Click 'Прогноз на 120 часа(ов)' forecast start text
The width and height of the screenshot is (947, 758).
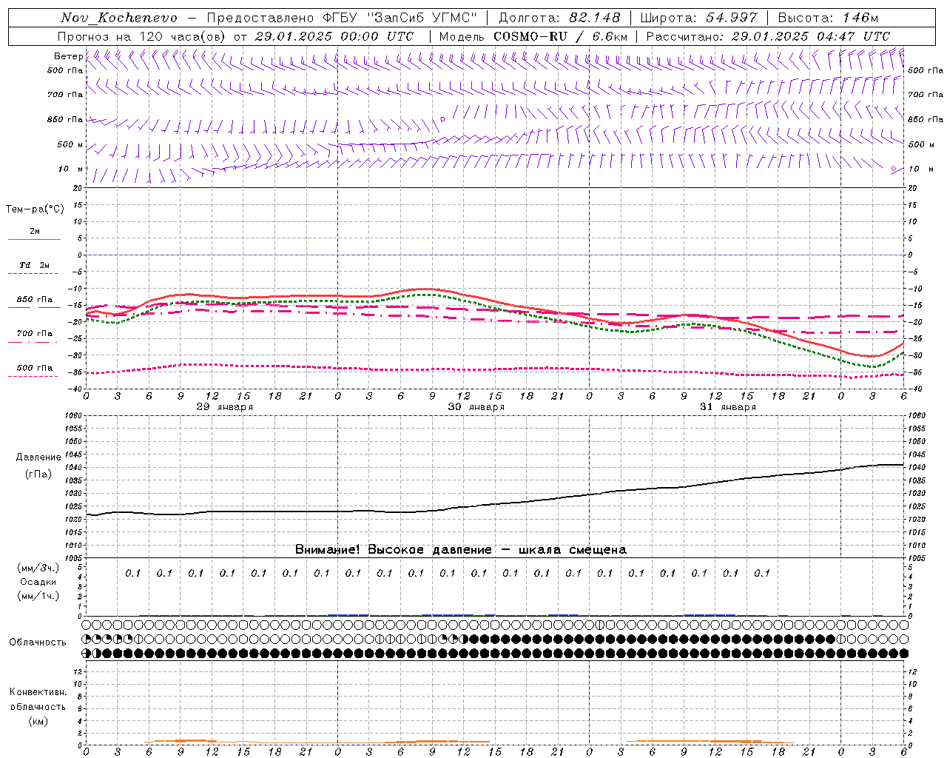tap(235, 36)
